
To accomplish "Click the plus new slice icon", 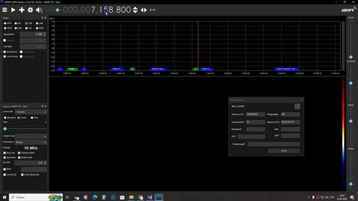I will [22, 10].
